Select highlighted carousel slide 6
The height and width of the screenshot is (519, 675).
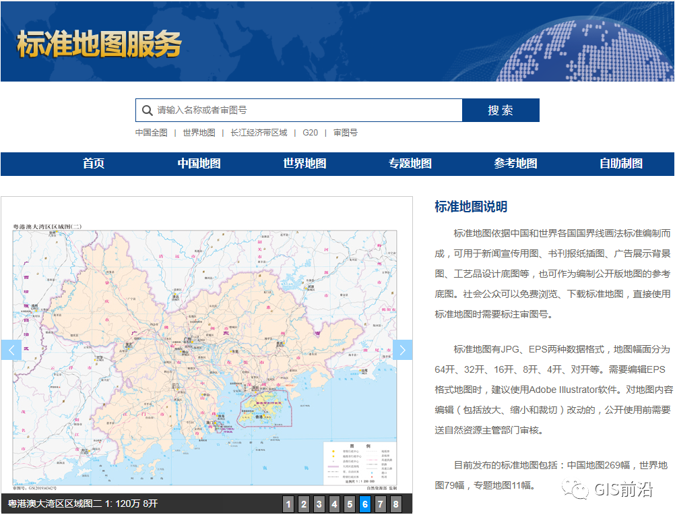pos(365,504)
